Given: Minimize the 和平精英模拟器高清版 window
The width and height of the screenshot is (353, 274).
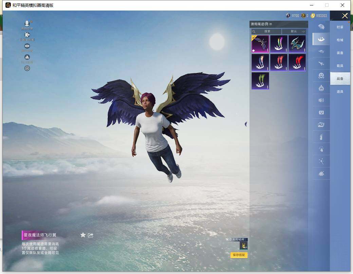Looking at the screenshot, I should [312, 5].
